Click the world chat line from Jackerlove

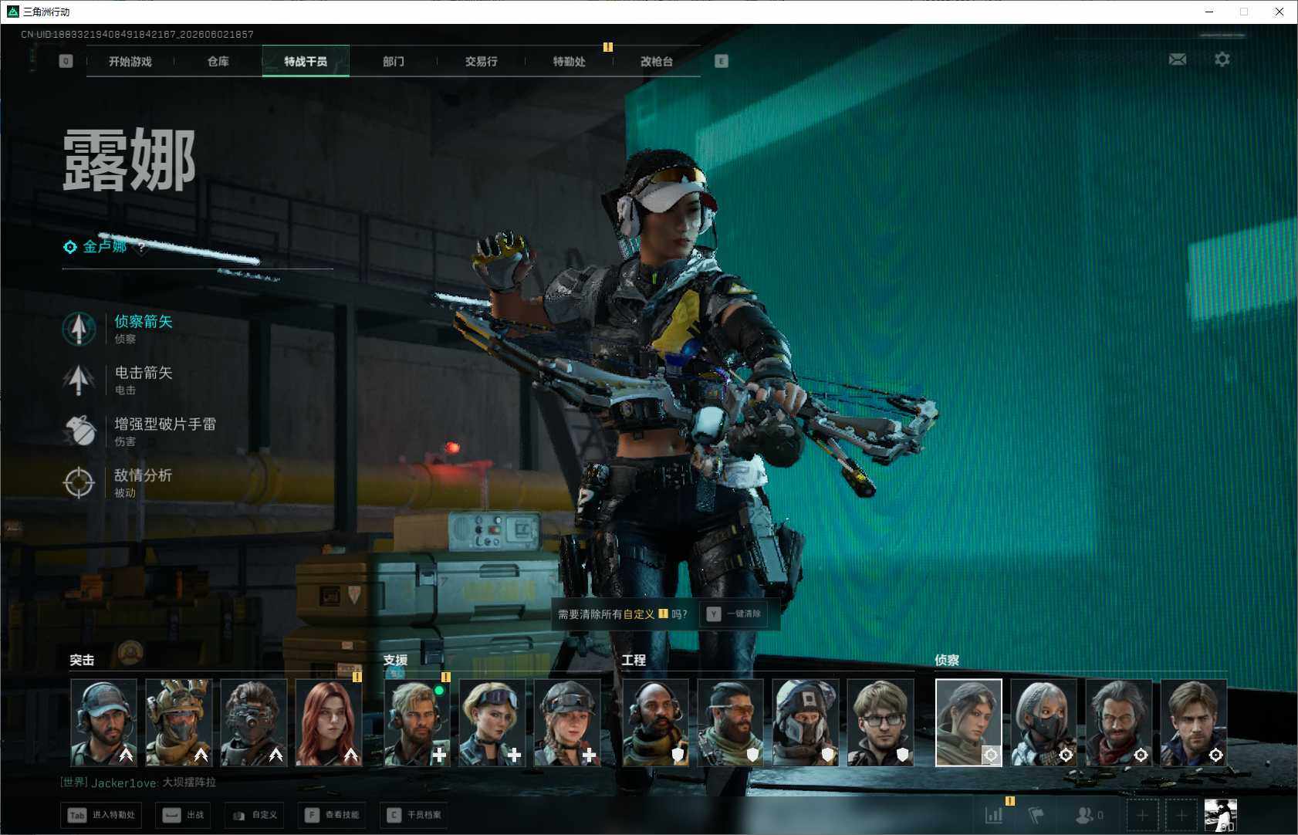click(x=139, y=783)
